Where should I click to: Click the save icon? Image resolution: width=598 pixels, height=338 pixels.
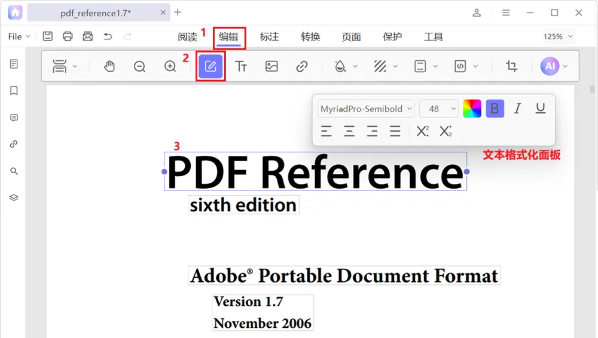tap(48, 36)
